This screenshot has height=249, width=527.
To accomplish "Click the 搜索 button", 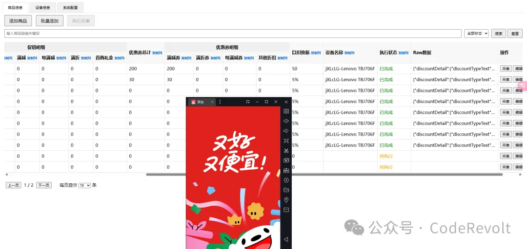I will (x=499, y=34).
